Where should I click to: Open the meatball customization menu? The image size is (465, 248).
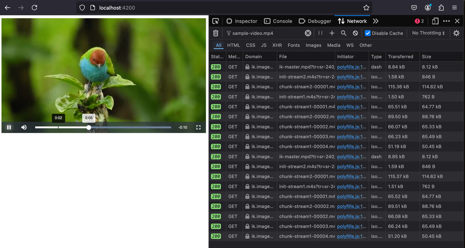click(446, 21)
